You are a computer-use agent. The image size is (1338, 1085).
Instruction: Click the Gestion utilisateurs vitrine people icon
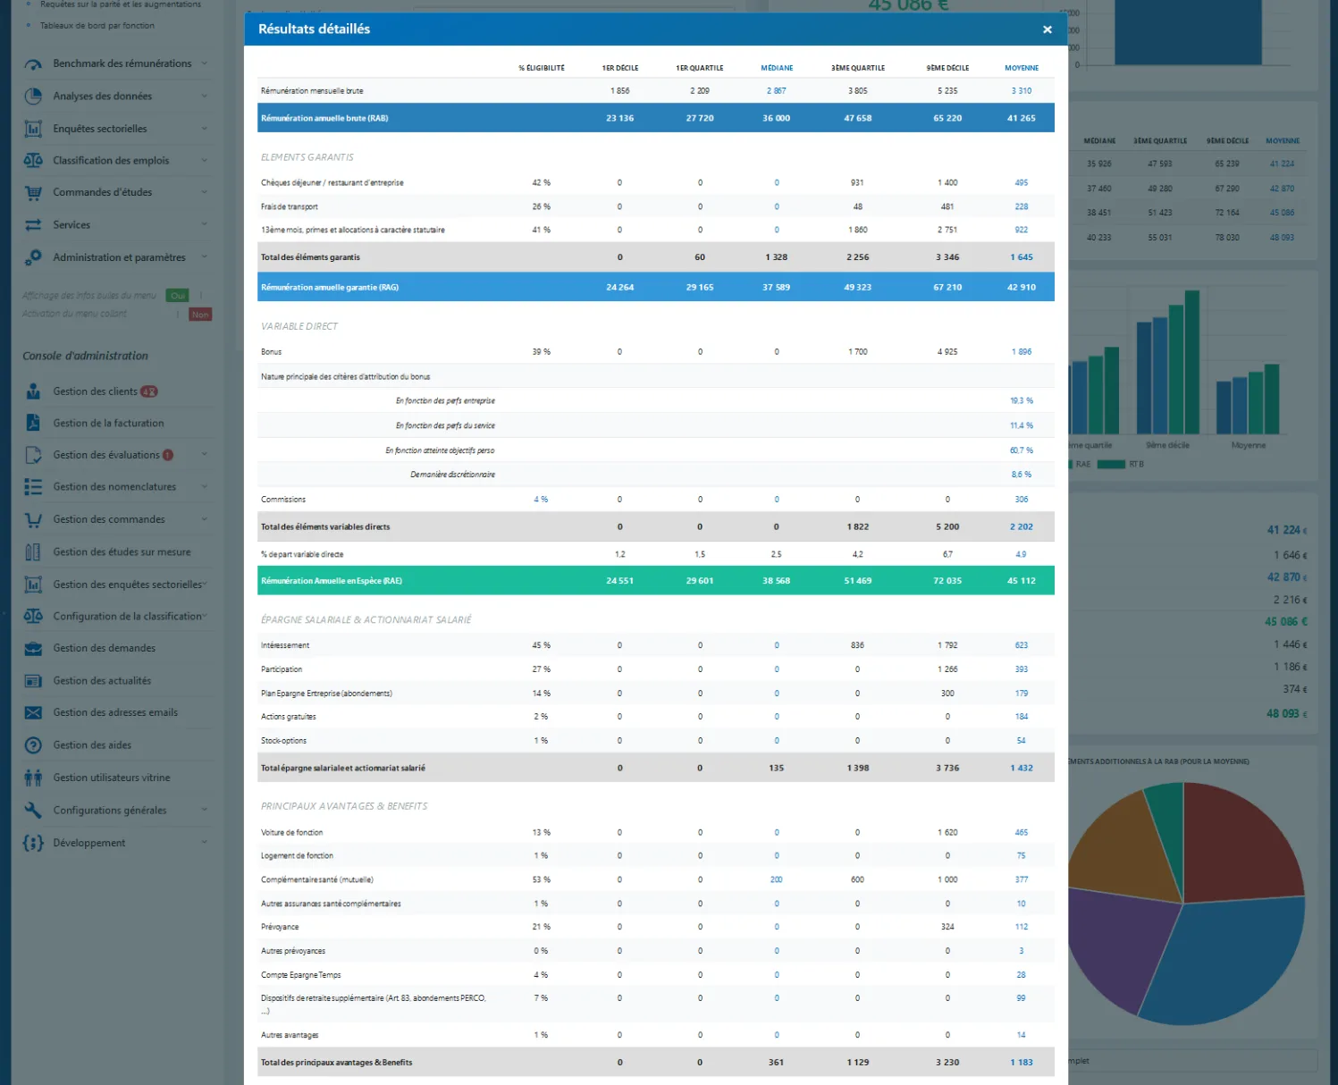pyautogui.click(x=33, y=778)
